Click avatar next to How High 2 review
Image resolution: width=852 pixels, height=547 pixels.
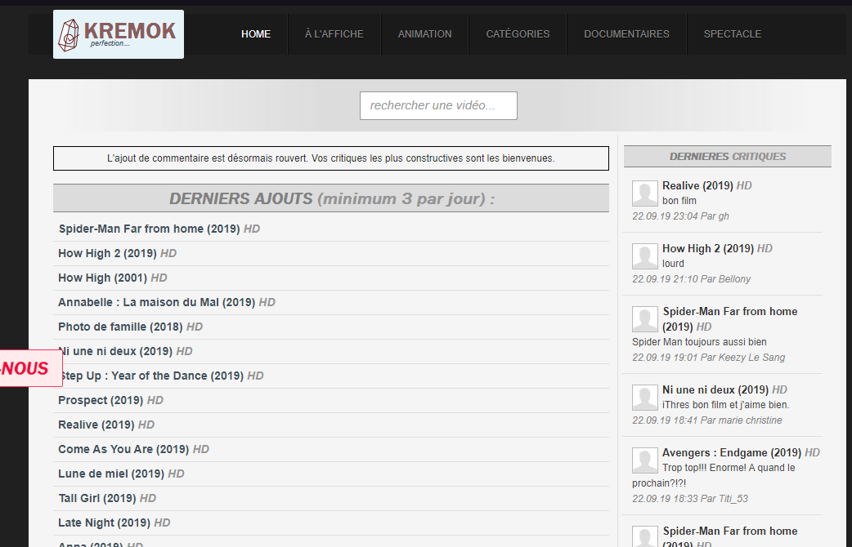(x=645, y=256)
